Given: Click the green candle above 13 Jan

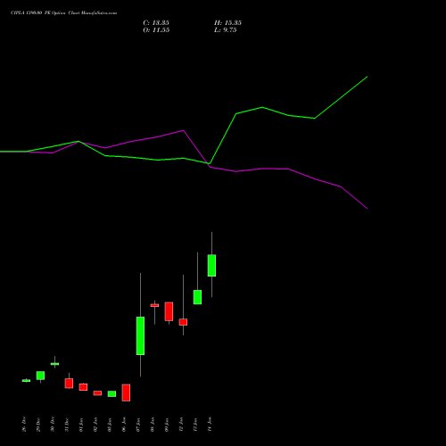Looking at the screenshot, I should 197,297.
